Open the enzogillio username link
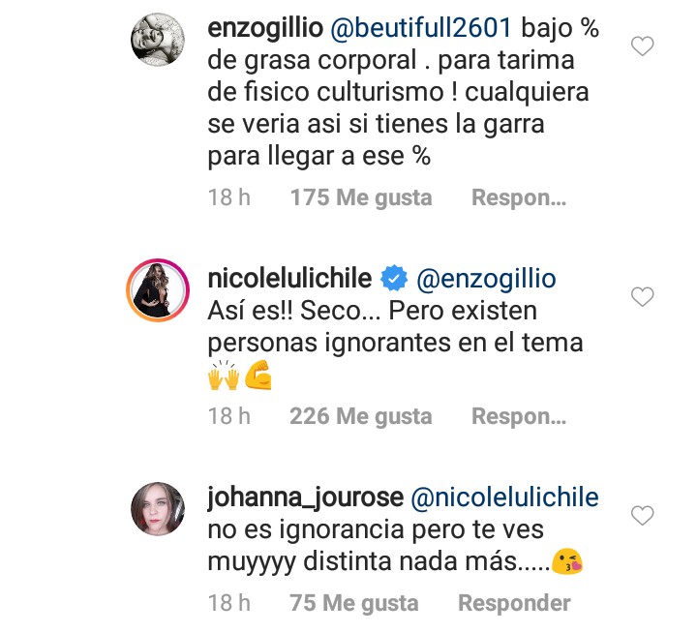The width and height of the screenshot is (697, 633). [267, 29]
